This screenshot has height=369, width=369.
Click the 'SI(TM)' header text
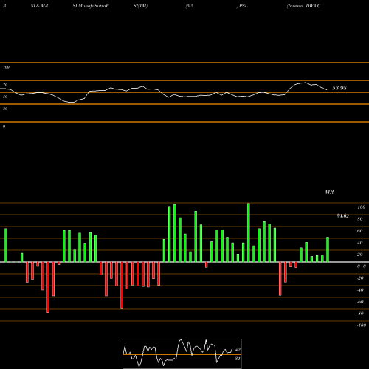(x=140, y=6)
